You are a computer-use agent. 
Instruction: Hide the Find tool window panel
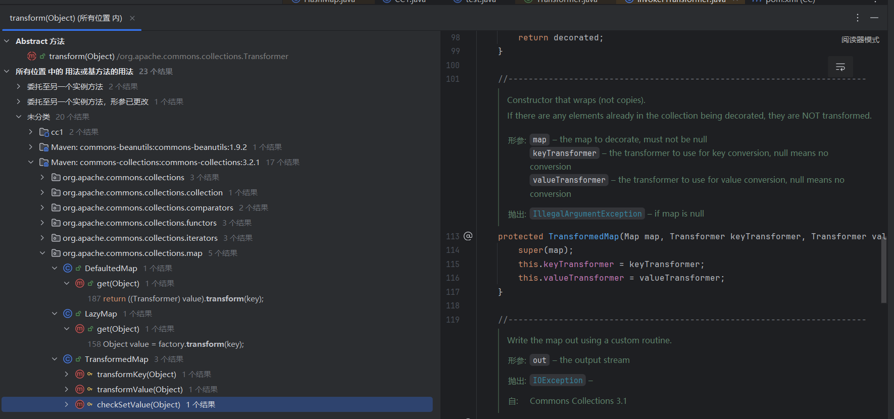pyautogui.click(x=874, y=18)
